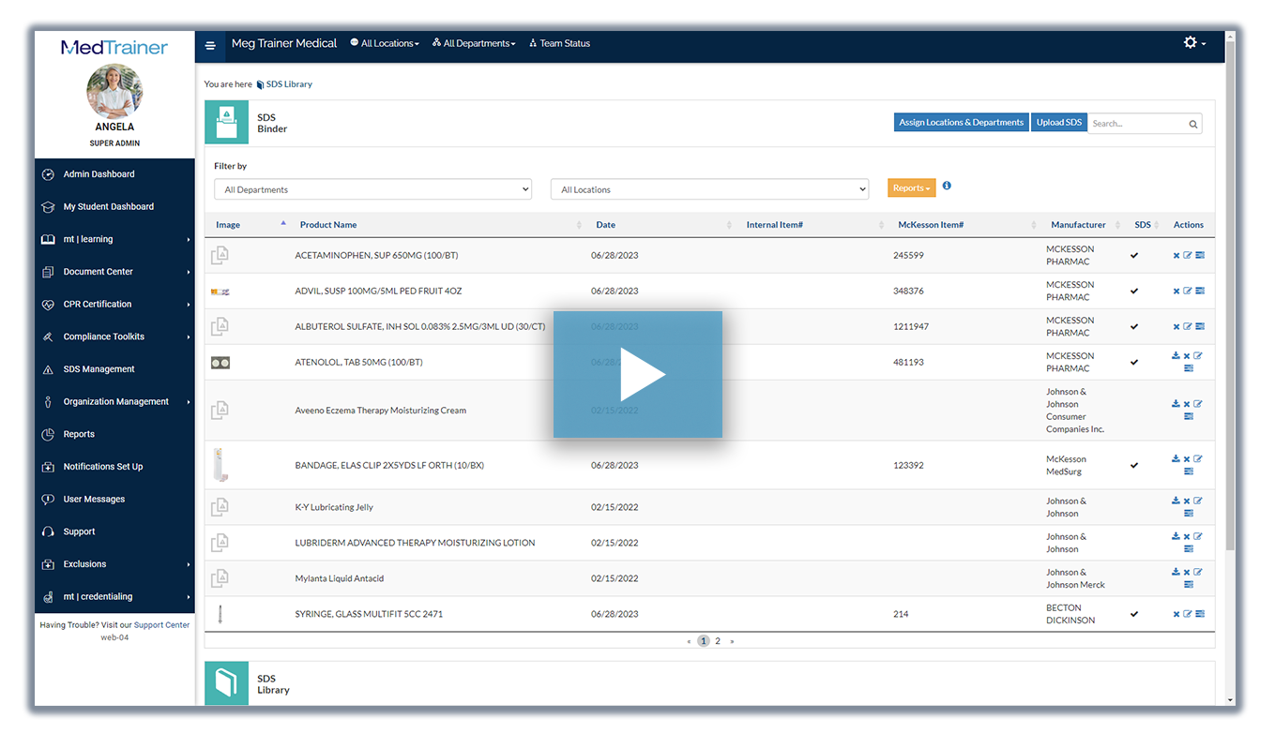The height and width of the screenshot is (748, 1275).
Task: Expand Document Center sidebar submenu
Action: point(113,272)
